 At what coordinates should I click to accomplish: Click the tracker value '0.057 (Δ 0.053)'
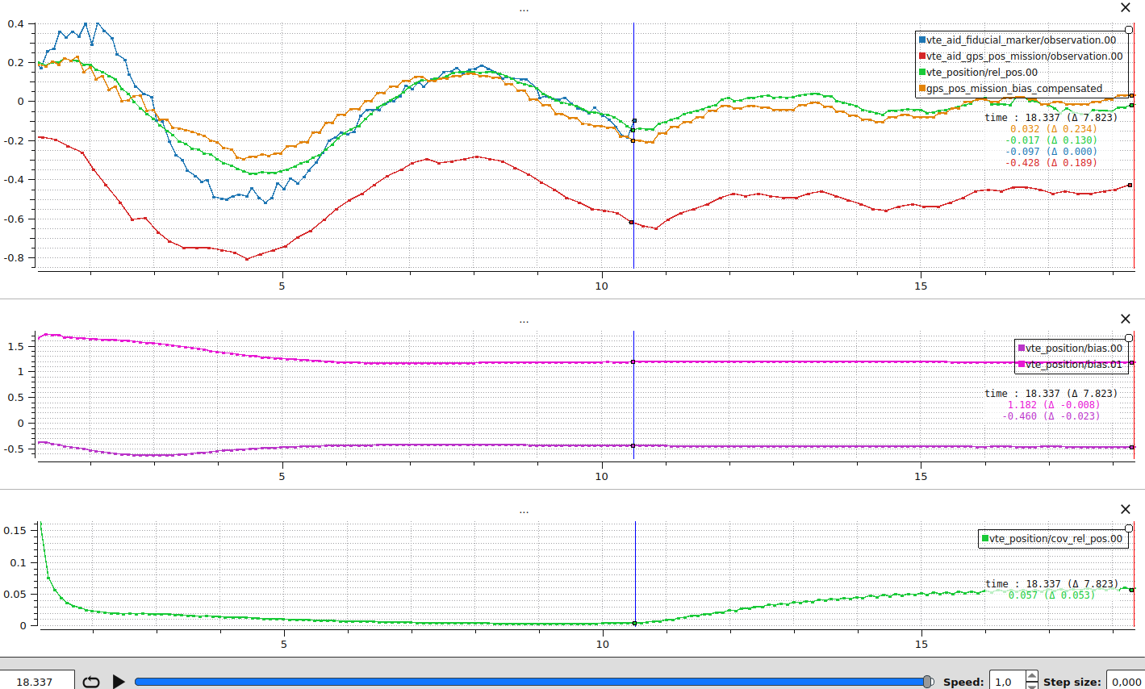(1051, 595)
